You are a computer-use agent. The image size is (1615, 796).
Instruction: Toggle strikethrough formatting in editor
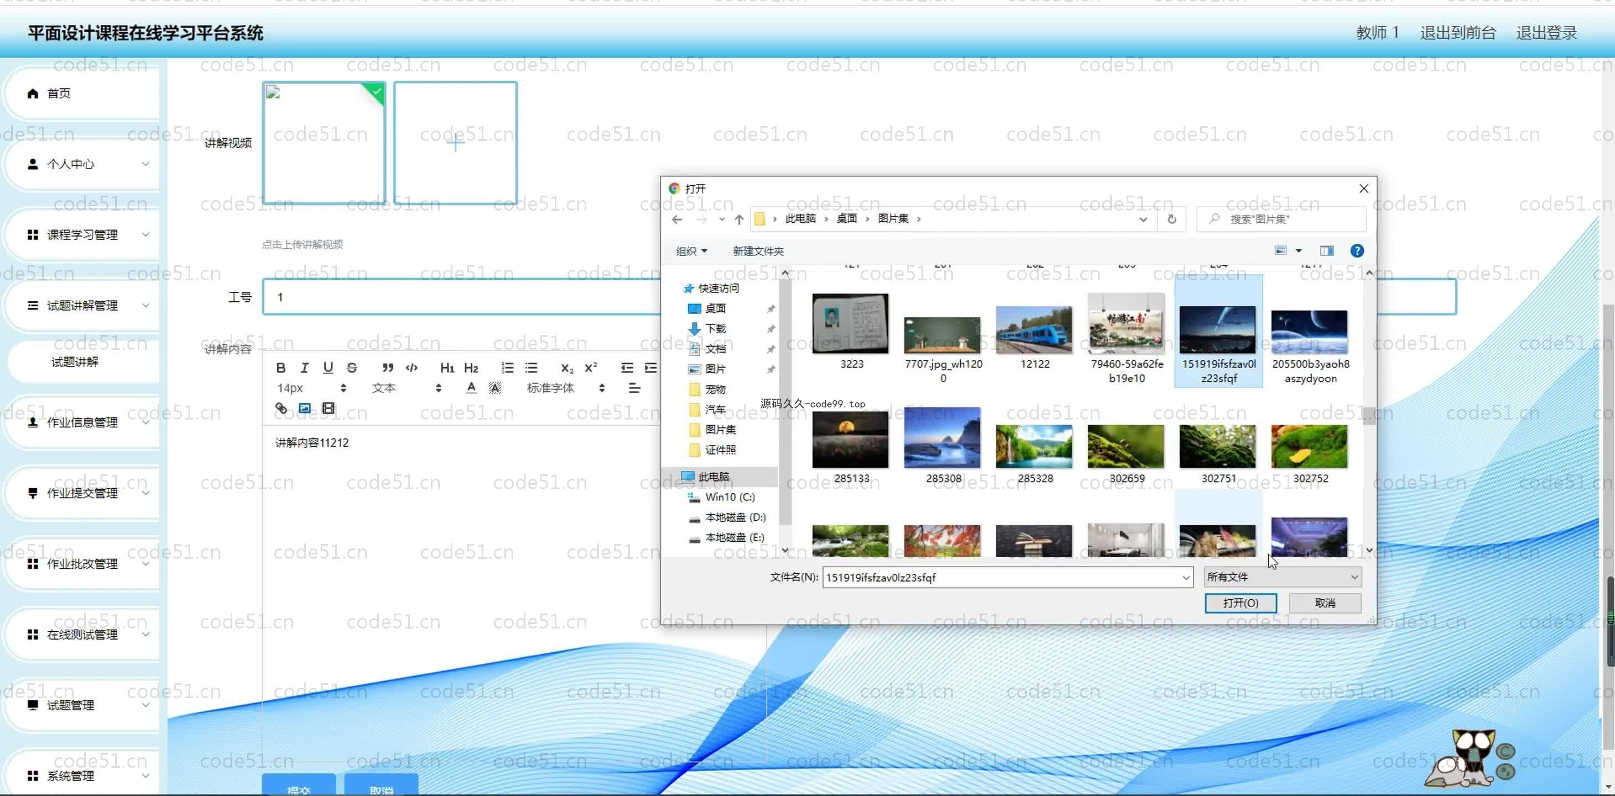tap(352, 368)
